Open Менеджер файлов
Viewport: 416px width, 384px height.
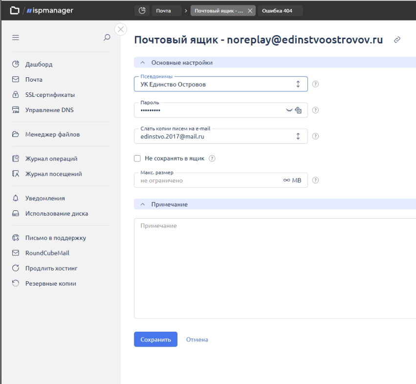pos(45,135)
